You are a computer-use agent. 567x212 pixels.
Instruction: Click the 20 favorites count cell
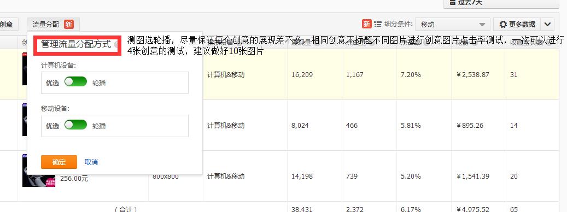point(514,176)
